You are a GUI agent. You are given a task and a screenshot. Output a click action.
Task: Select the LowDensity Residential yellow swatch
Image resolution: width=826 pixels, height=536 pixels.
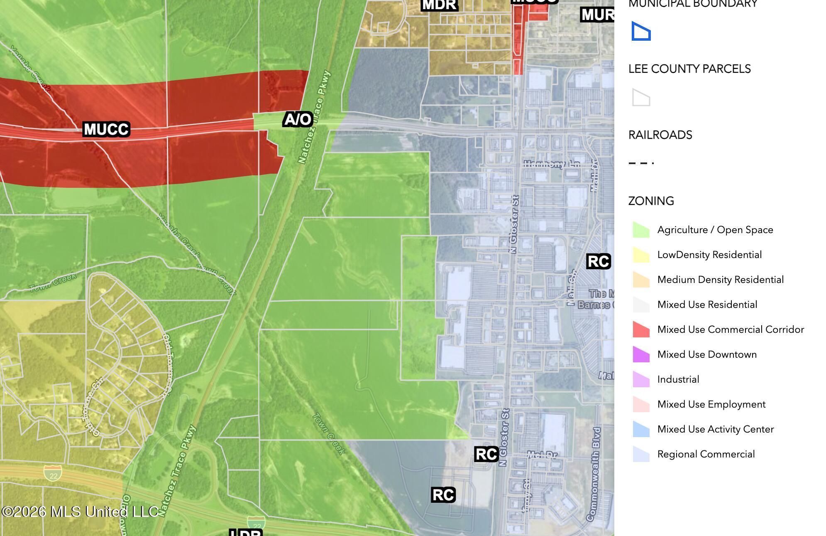(641, 255)
